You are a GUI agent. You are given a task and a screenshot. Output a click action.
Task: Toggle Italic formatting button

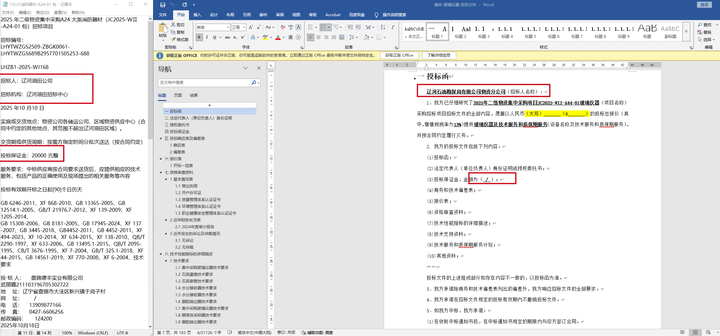click(207, 38)
